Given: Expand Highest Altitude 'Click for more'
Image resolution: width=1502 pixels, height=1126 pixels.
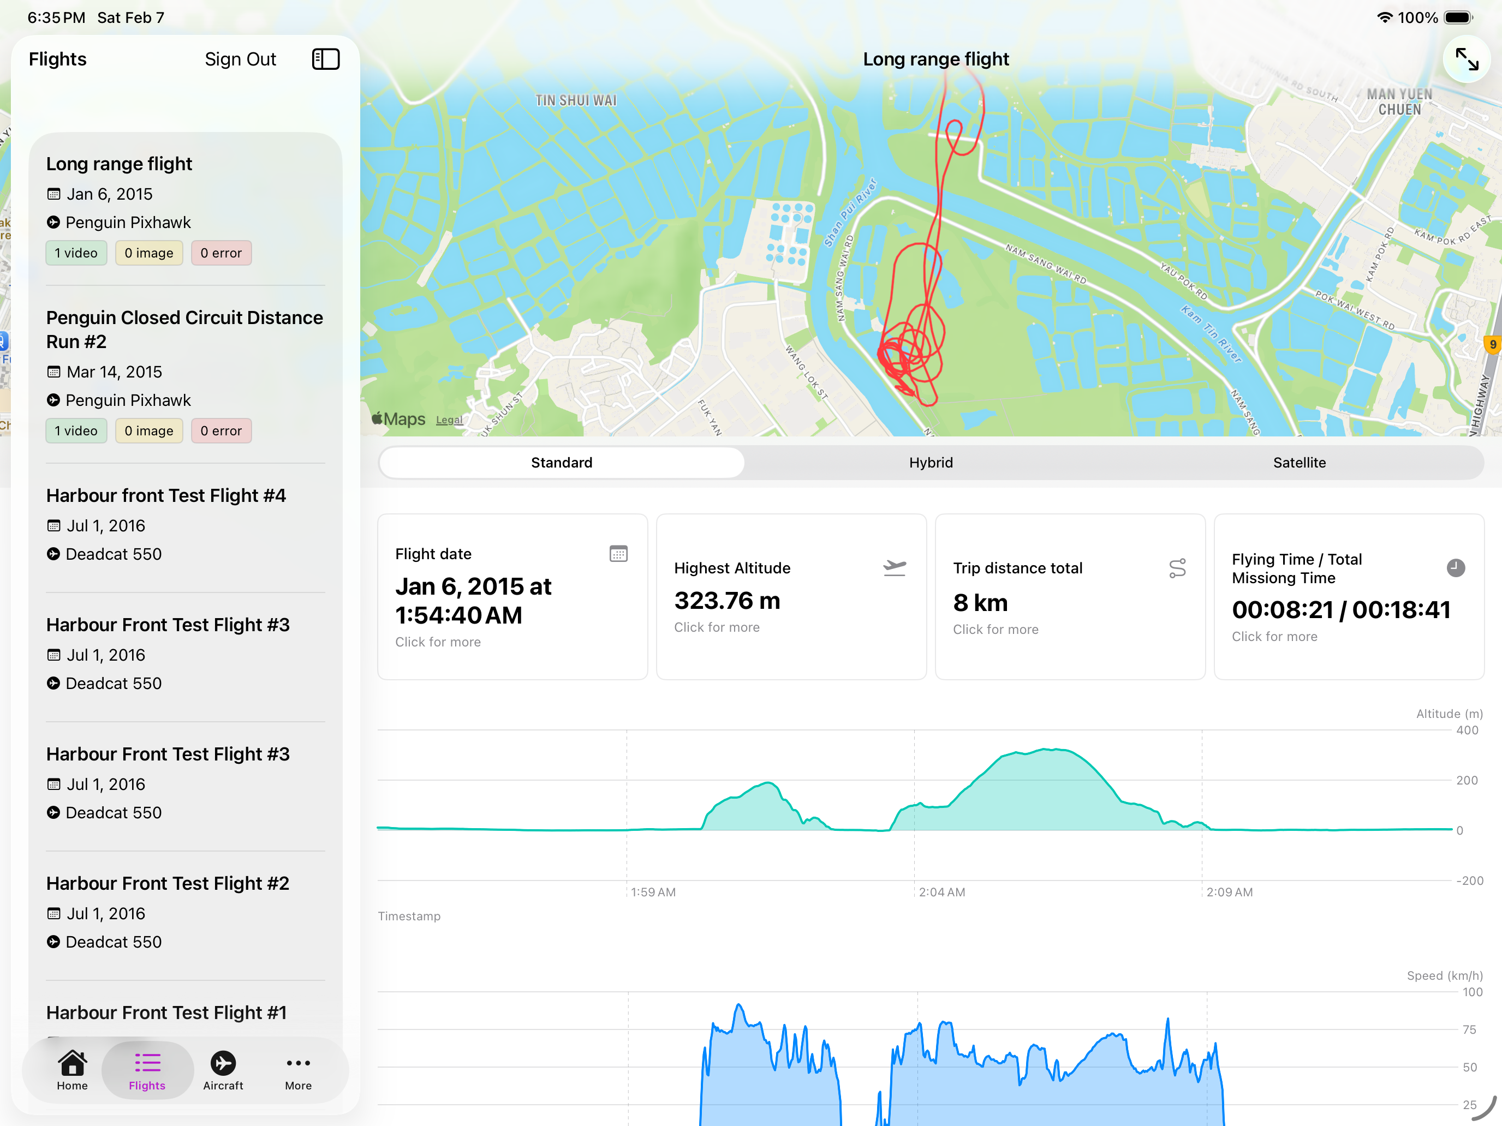Looking at the screenshot, I should [717, 627].
